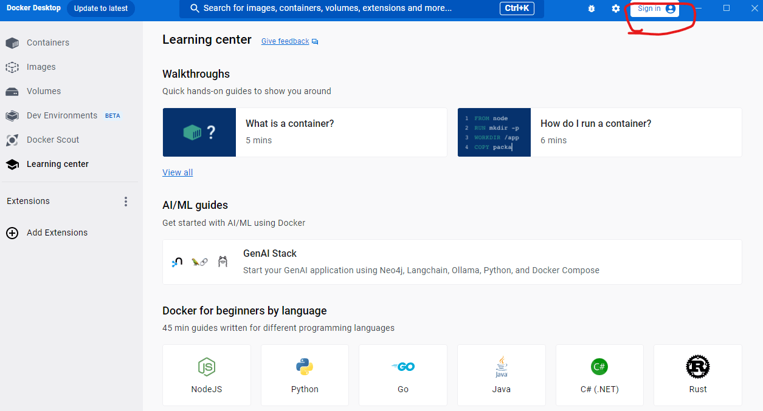Click the Rust gear logo icon
The image size is (763, 411).
(x=698, y=367)
